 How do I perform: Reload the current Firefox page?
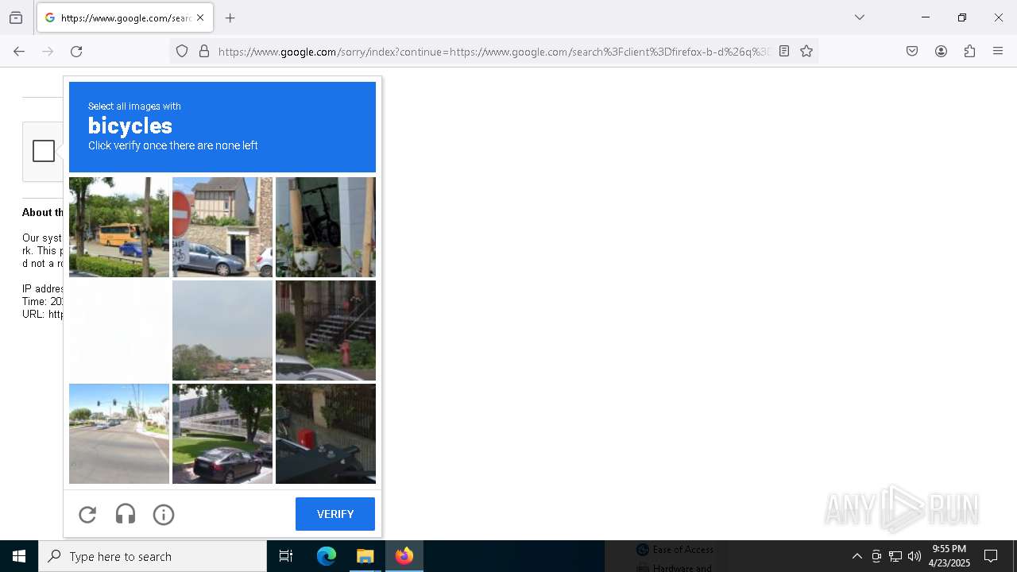(x=76, y=52)
